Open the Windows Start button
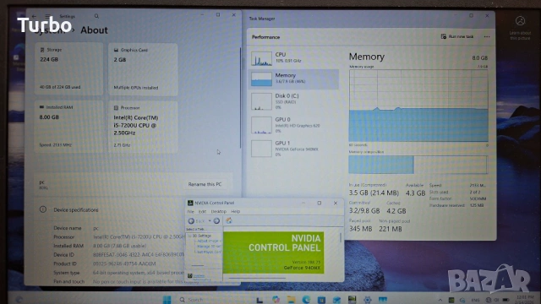Viewport: 541px width, 304px height. 167,300
